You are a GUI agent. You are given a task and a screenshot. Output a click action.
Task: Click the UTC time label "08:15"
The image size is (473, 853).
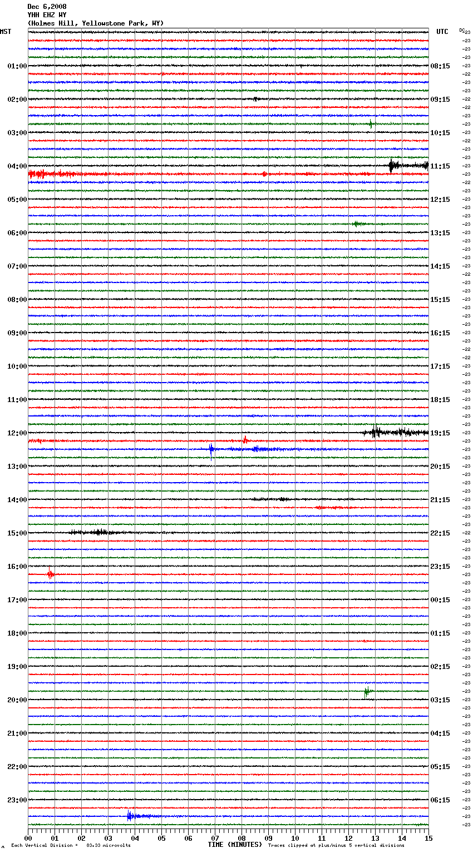click(440, 66)
